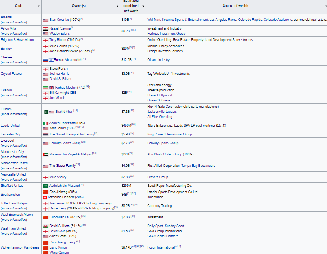Click the Russian flag beside Roman Abramovich
The width and height of the screenshot is (327, 254).
click(46, 60)
